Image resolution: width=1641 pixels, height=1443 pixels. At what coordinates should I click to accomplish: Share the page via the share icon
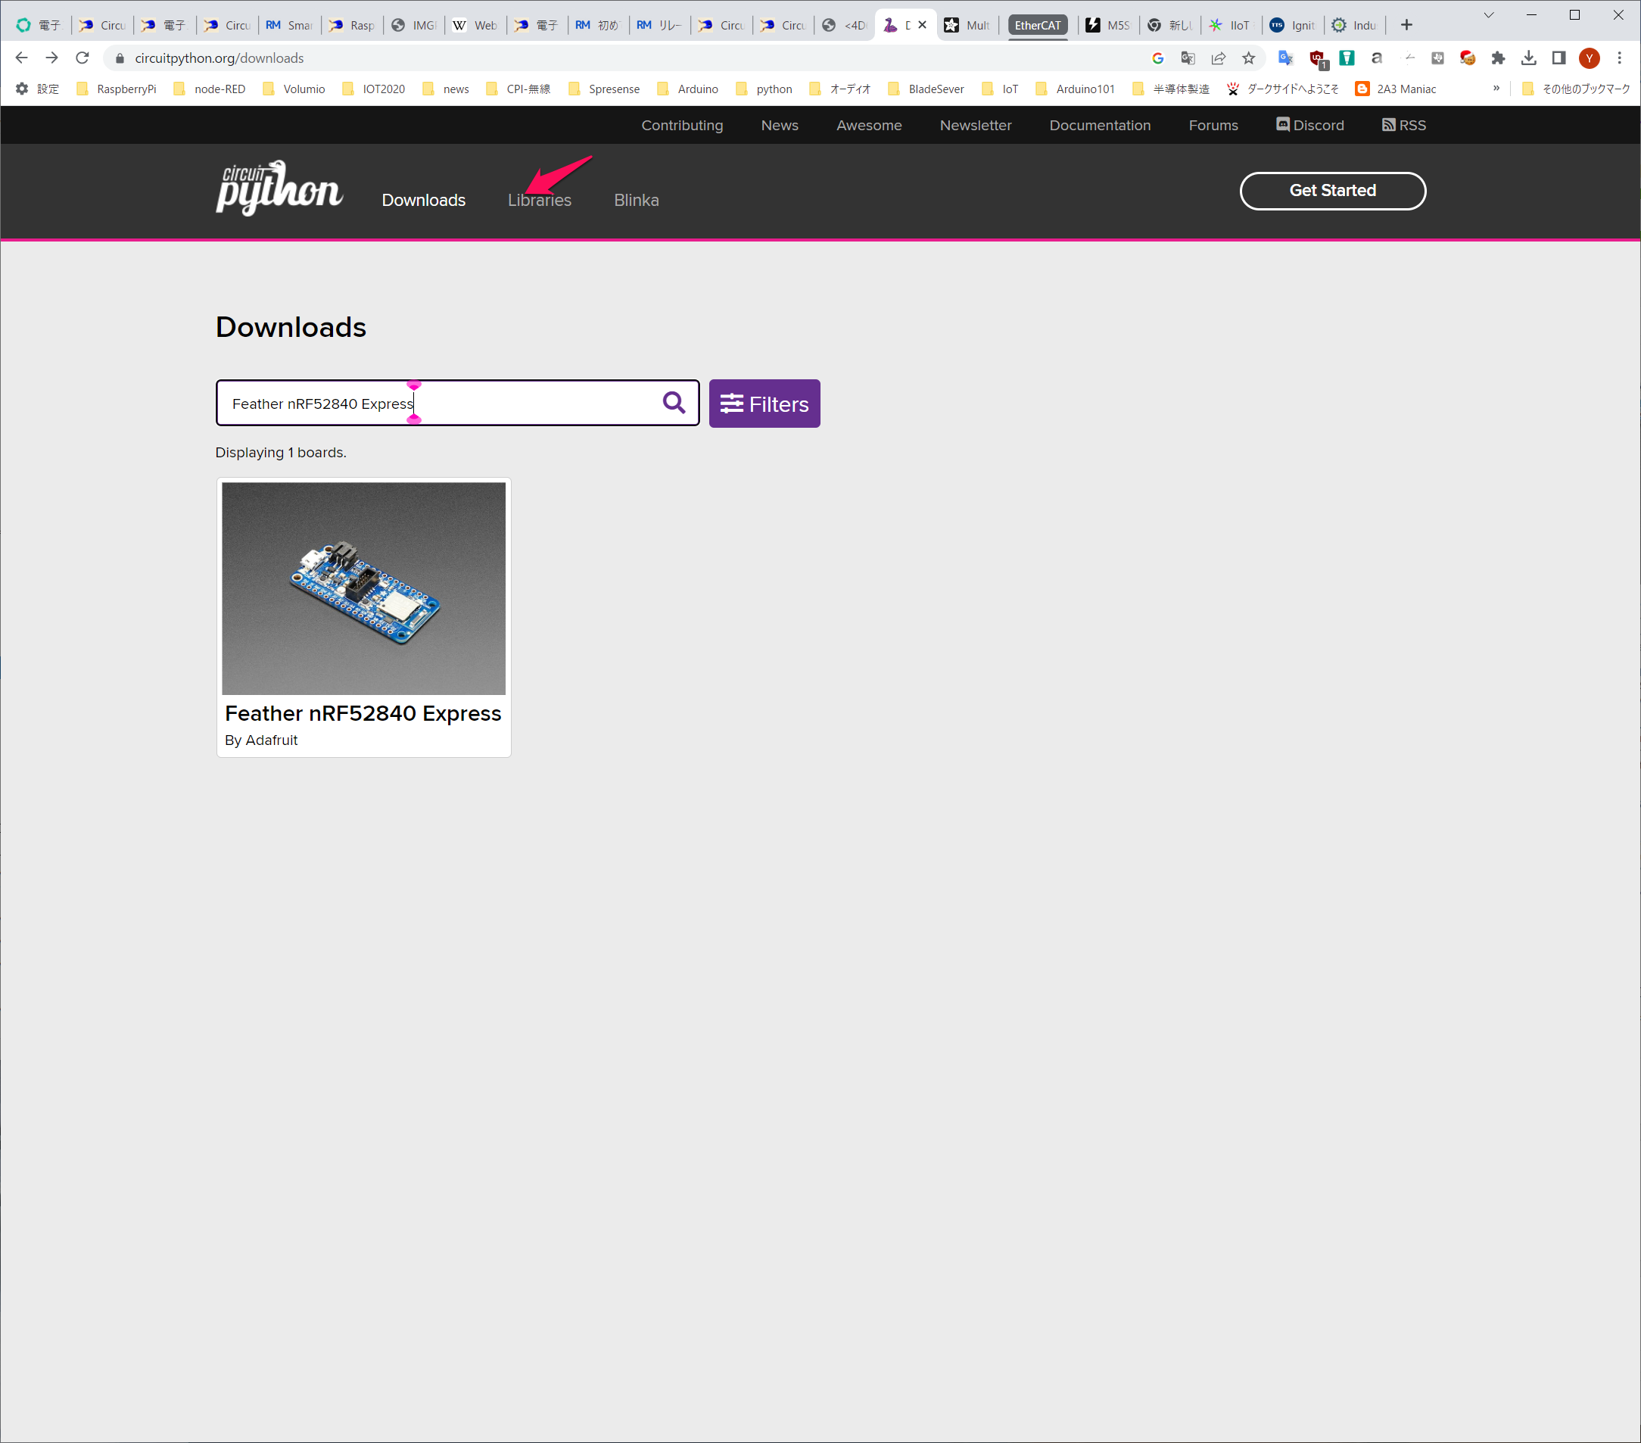1219,58
